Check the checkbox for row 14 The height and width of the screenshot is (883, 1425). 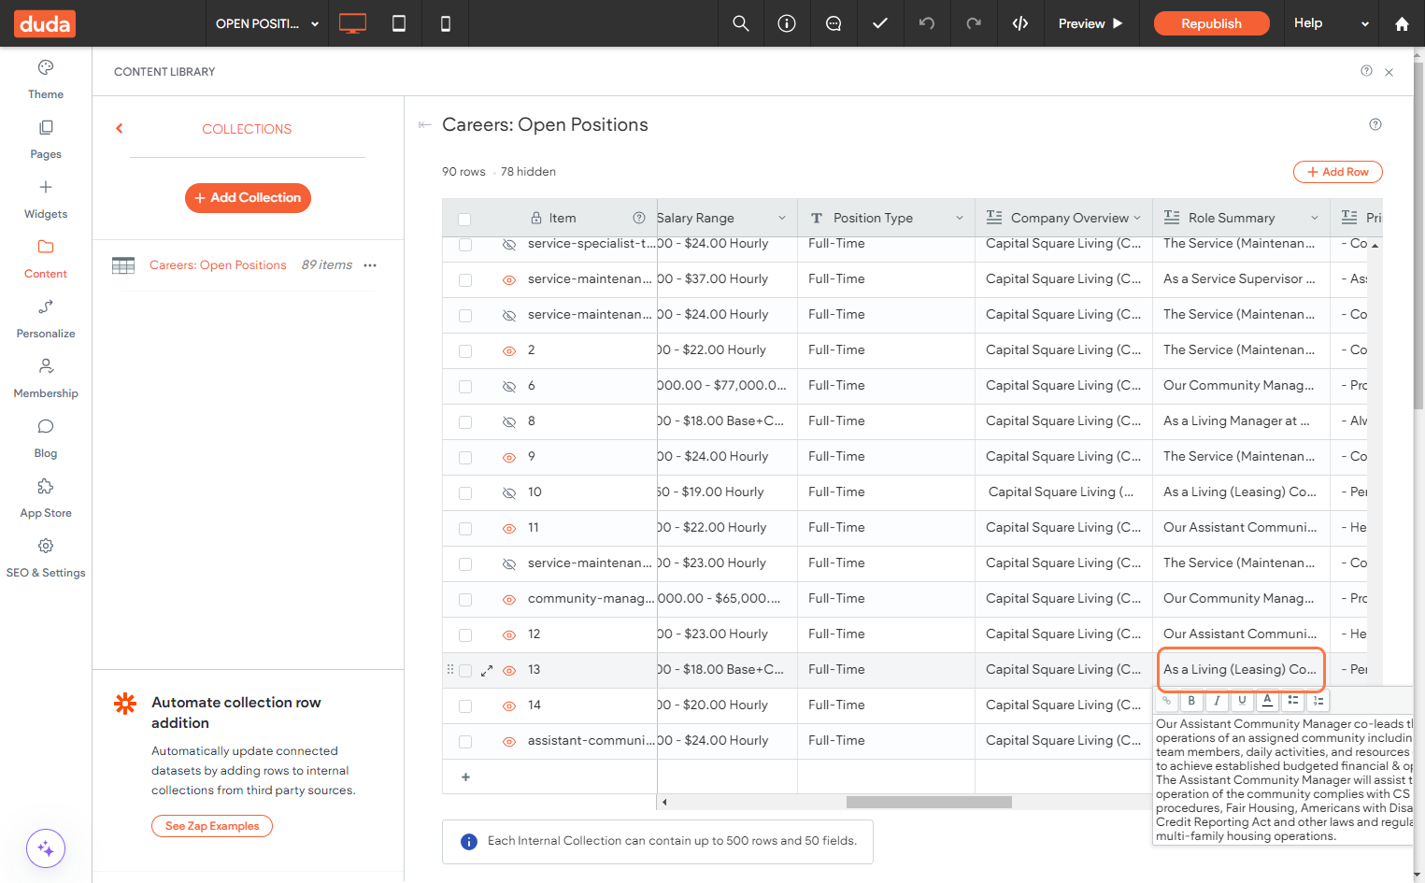click(x=465, y=706)
